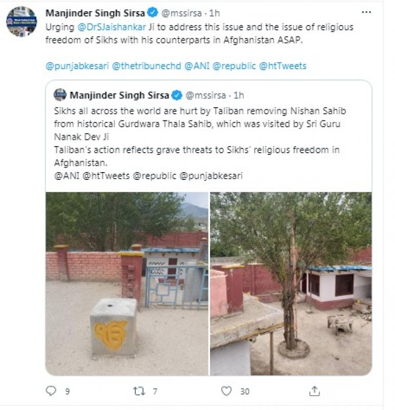Click the reply speech bubble icon

pos(51,391)
